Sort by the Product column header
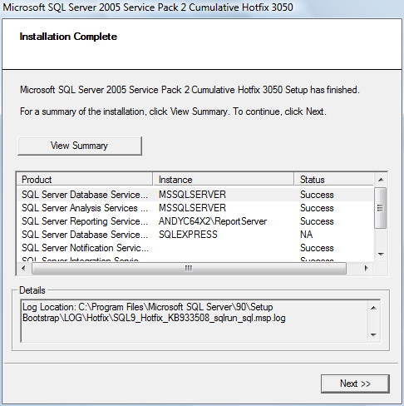This screenshot has width=404, height=406. click(x=85, y=180)
